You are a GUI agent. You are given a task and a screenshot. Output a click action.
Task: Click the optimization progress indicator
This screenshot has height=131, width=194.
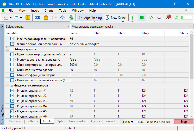(x=147, y=122)
